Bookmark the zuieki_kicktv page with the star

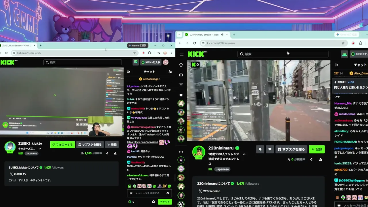pyautogui.click(x=134, y=53)
